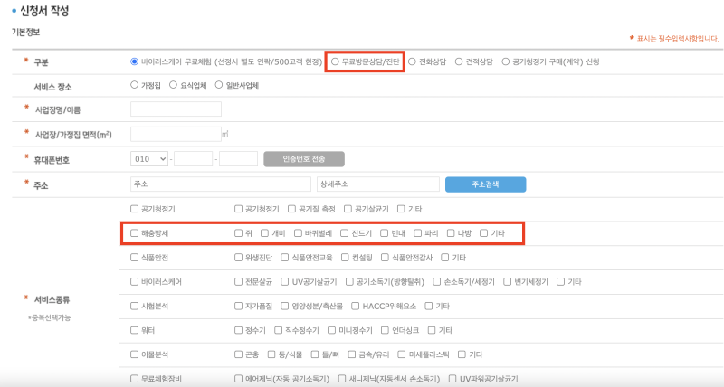Screen dimensions: 724x387
Task: Click the last phone number field
Action: pyautogui.click(x=238, y=158)
